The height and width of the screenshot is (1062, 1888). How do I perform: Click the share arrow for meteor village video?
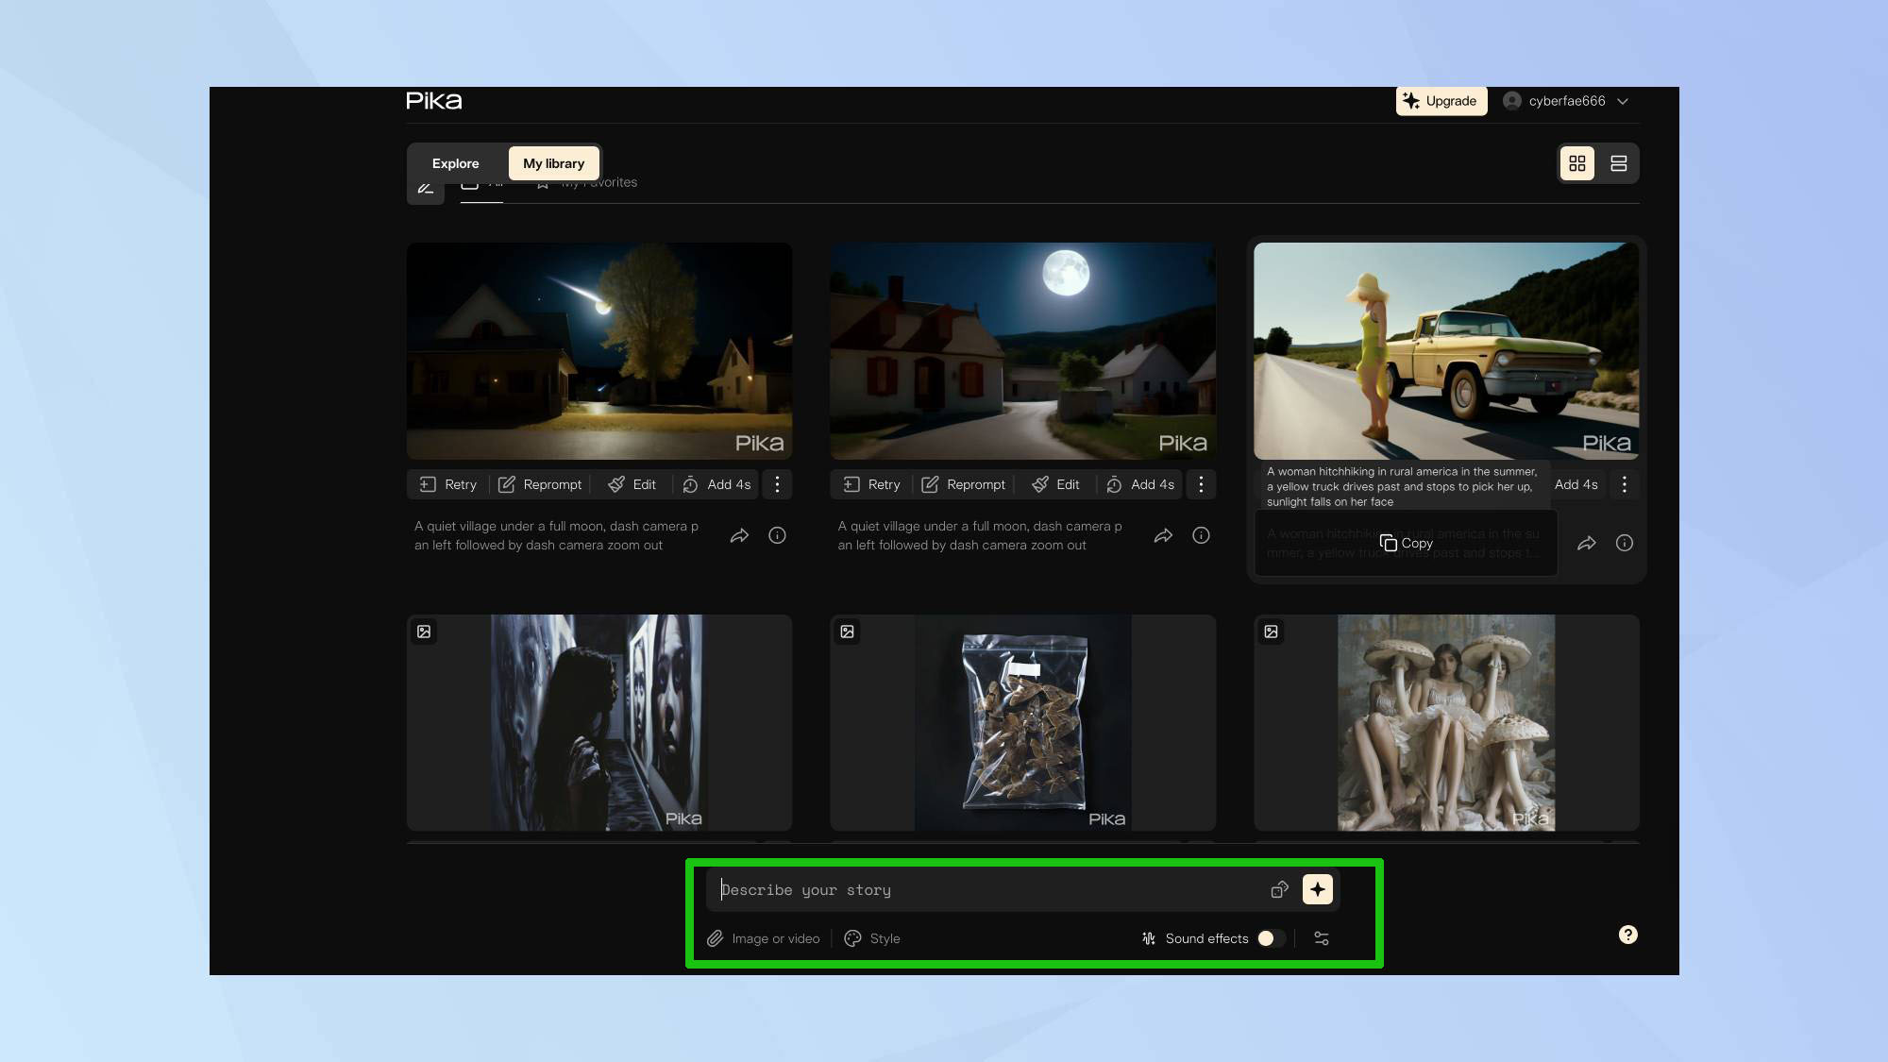point(739,536)
